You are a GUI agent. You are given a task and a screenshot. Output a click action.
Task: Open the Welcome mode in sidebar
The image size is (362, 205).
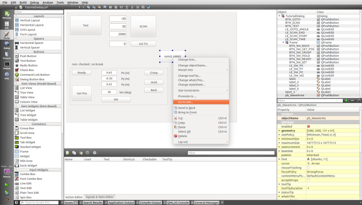click(x=7, y=15)
